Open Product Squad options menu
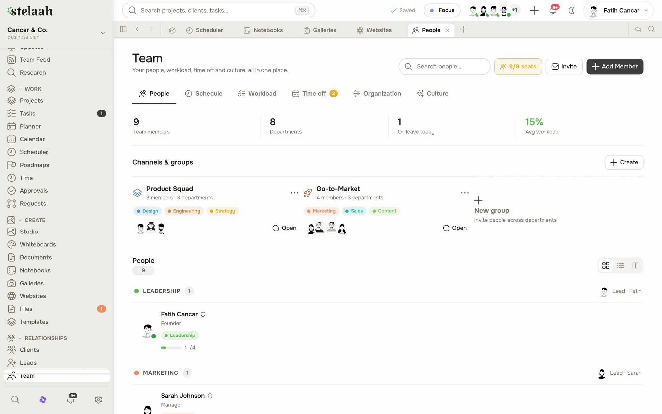662x414 pixels. 294,193
